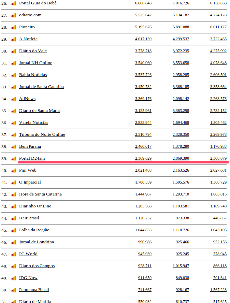230x303 pixels.
Task: Open the stats icon next to PC World
Action: [14, 254]
